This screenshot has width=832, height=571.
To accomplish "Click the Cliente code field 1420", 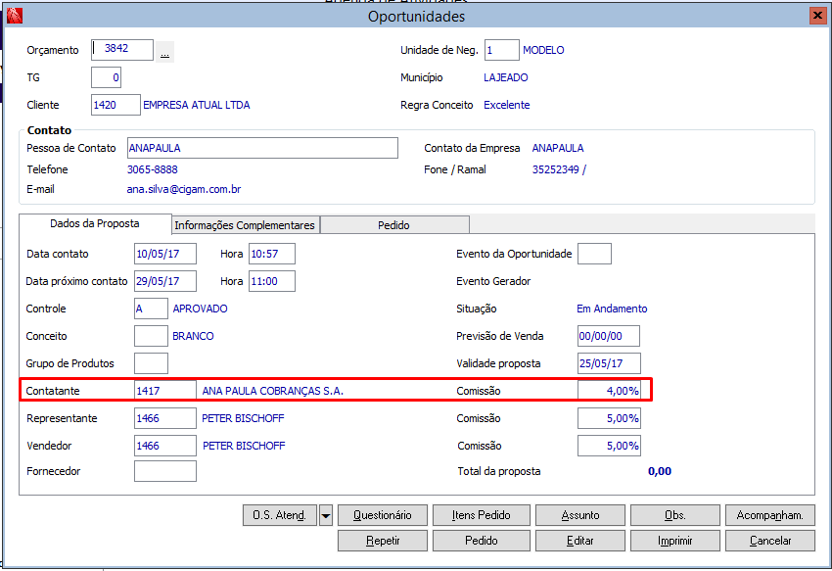I will pyautogui.click(x=116, y=105).
